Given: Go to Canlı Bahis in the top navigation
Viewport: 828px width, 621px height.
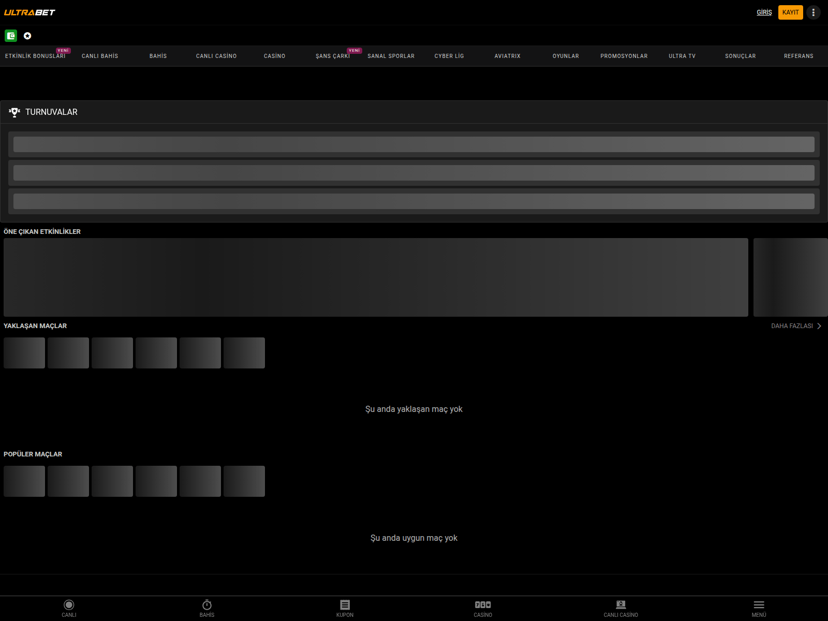Looking at the screenshot, I should tap(100, 56).
